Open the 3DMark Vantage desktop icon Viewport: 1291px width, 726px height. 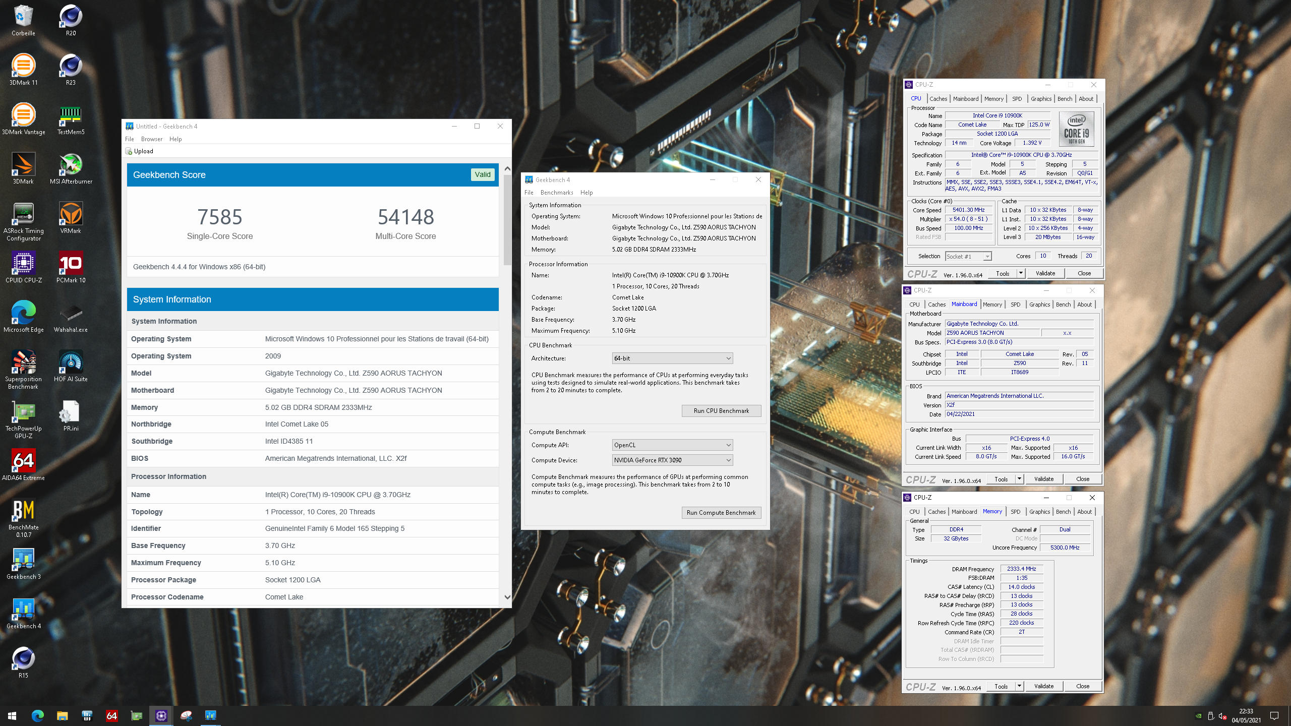(x=23, y=119)
